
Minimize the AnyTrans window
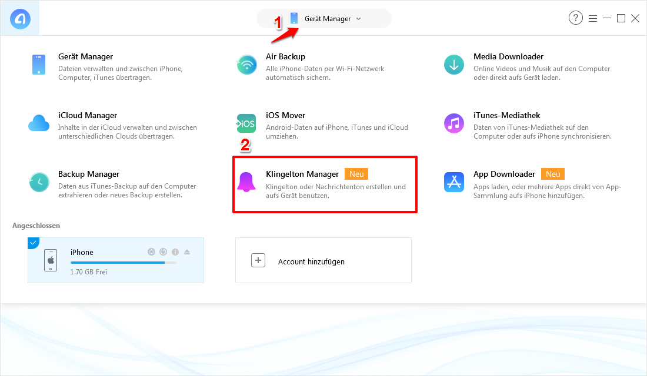click(x=607, y=18)
